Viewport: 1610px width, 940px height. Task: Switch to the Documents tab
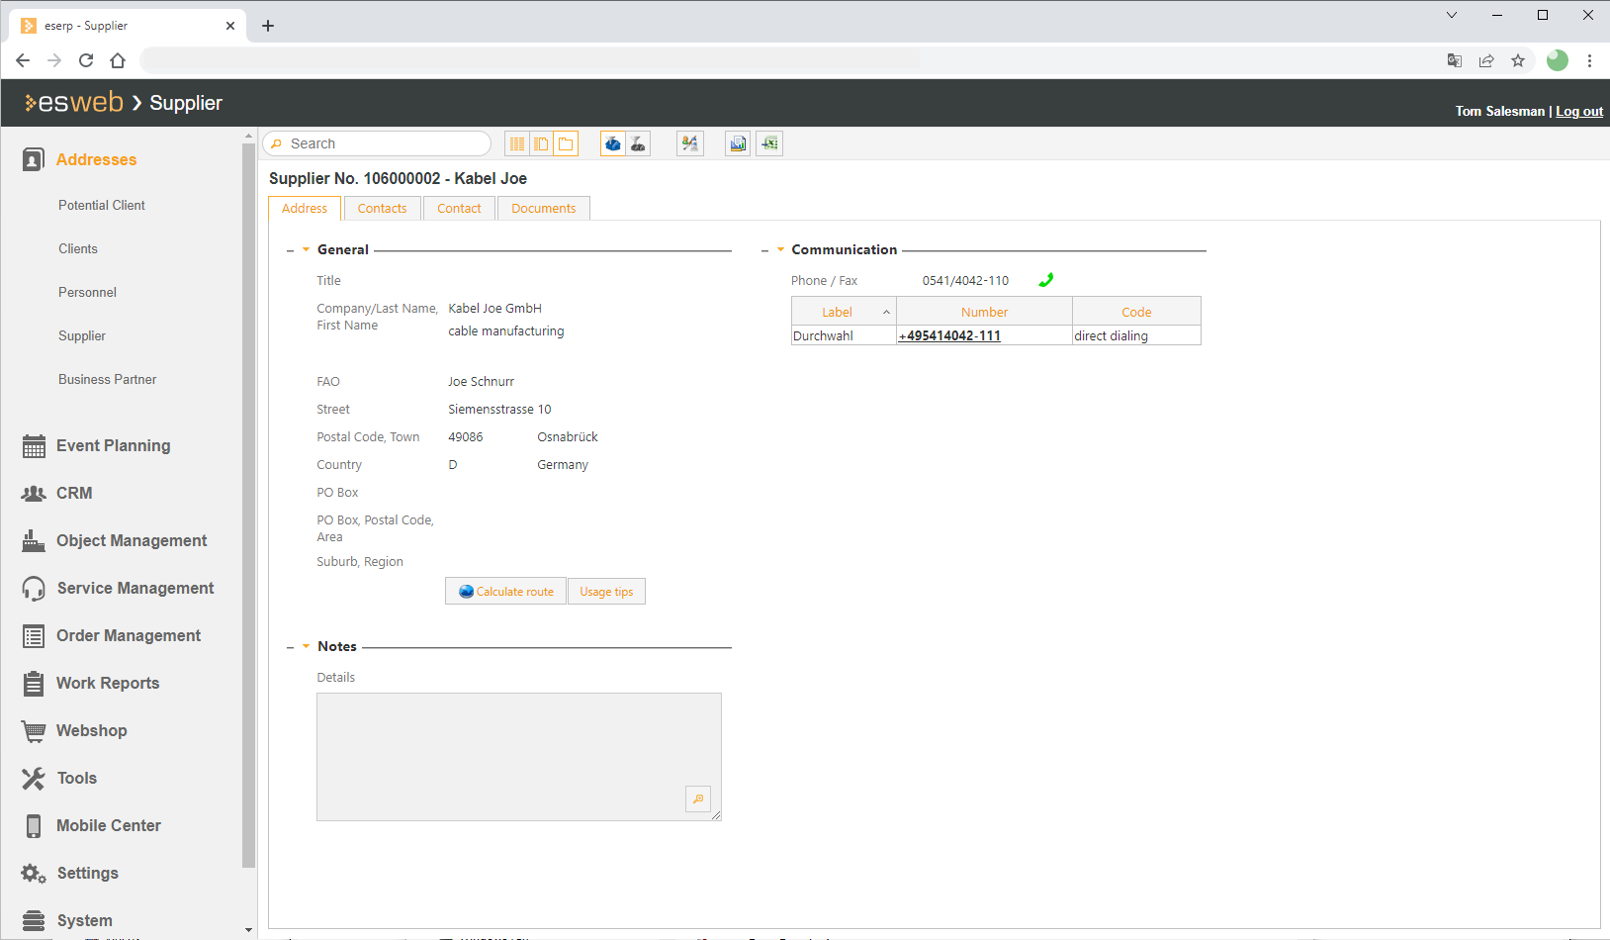pyautogui.click(x=543, y=209)
